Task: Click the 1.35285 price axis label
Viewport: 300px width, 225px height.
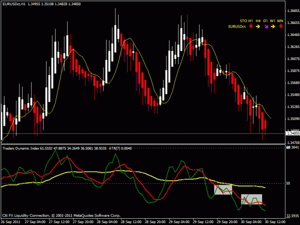Action: tap(293, 107)
